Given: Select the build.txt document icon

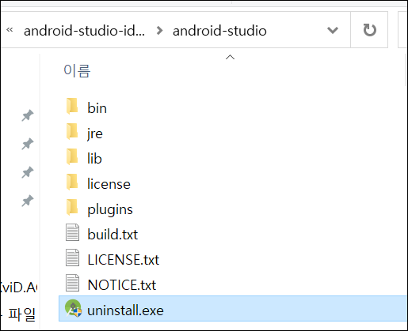Looking at the screenshot, I should coord(72,232).
